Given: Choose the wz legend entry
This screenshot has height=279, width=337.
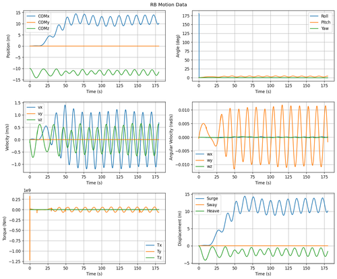Looking at the screenshot, I should (x=204, y=166).
